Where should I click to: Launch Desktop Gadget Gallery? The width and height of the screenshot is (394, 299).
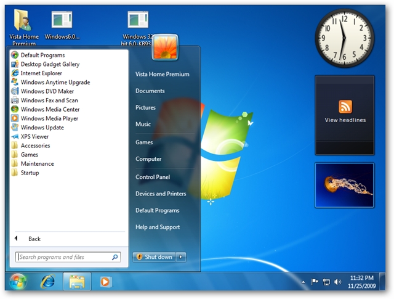click(45, 64)
